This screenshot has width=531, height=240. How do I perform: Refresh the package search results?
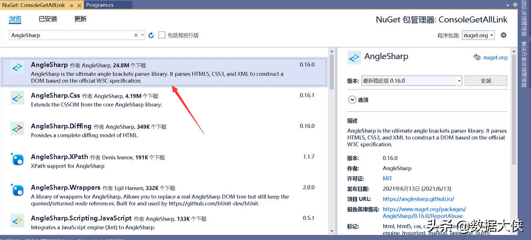151,35
